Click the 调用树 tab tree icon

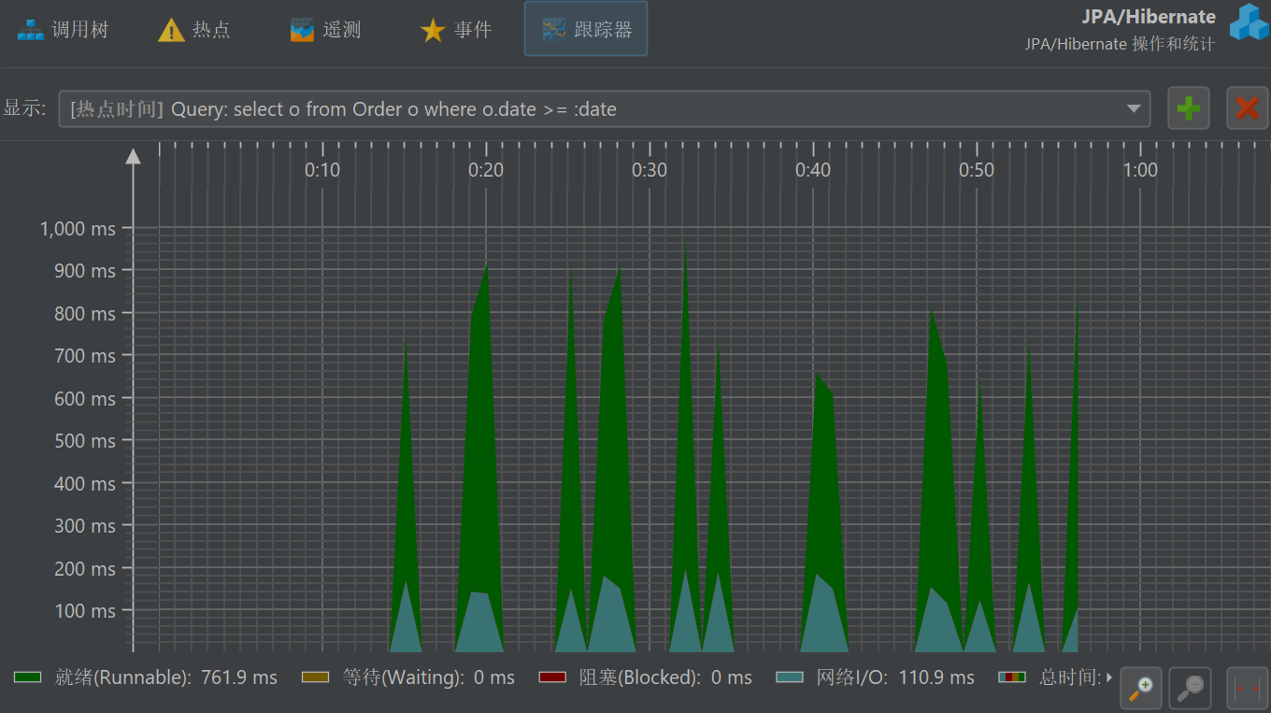[31, 30]
